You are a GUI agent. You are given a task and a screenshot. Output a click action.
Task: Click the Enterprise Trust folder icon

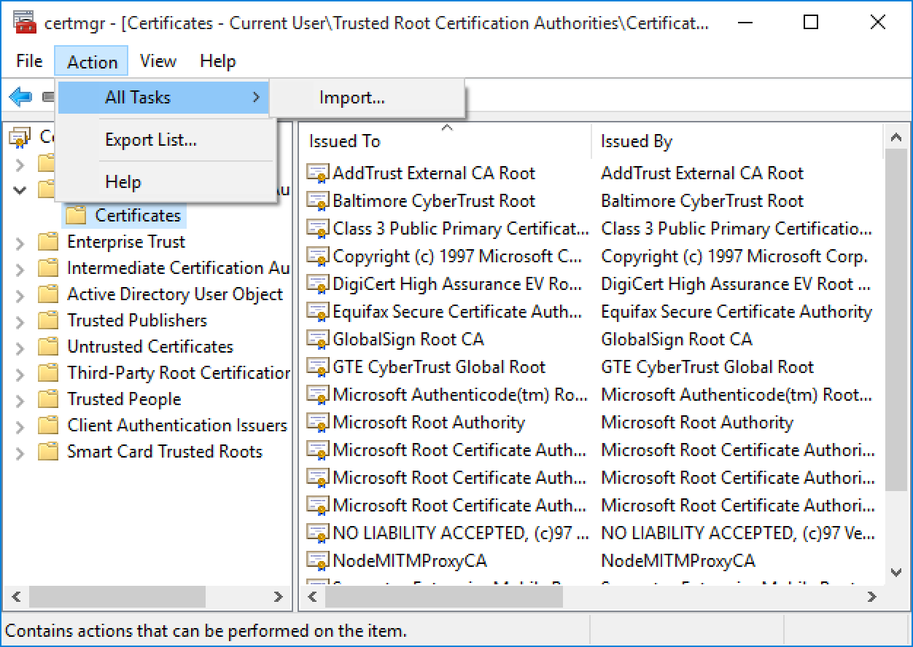48,242
